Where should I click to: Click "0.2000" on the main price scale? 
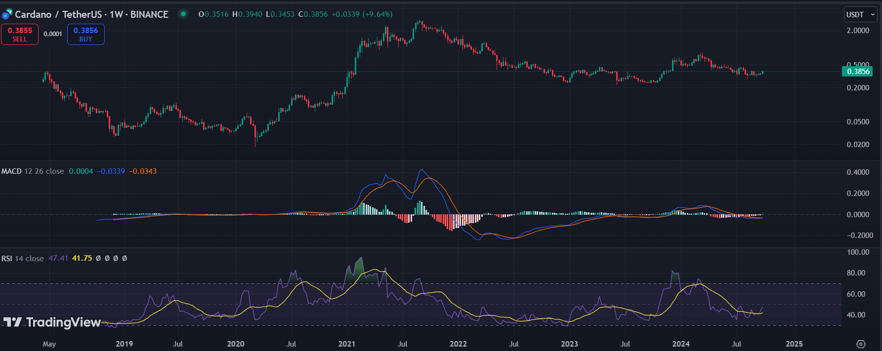pos(858,88)
